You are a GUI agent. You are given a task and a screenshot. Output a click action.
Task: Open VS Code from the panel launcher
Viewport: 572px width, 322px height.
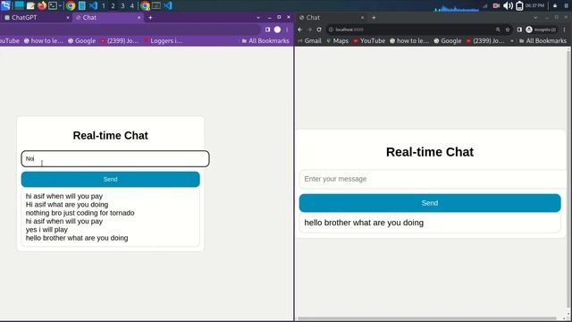(93, 5)
